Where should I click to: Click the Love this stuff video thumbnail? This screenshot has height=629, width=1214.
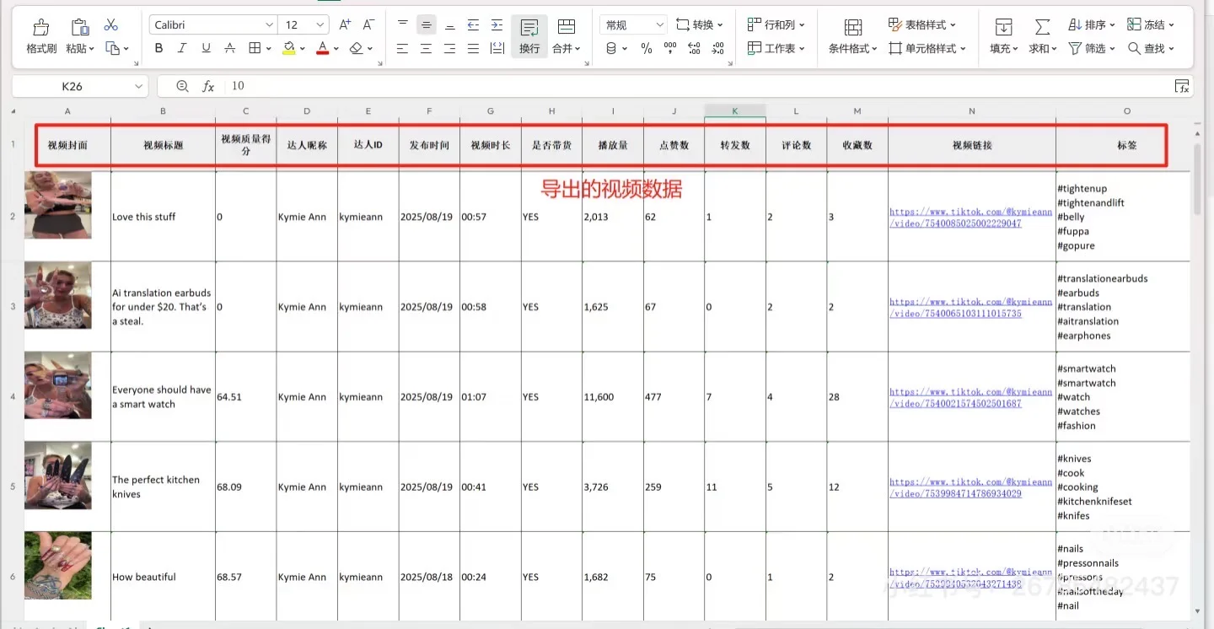pos(58,205)
